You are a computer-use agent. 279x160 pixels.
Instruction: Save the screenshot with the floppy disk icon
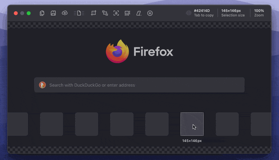point(53,13)
